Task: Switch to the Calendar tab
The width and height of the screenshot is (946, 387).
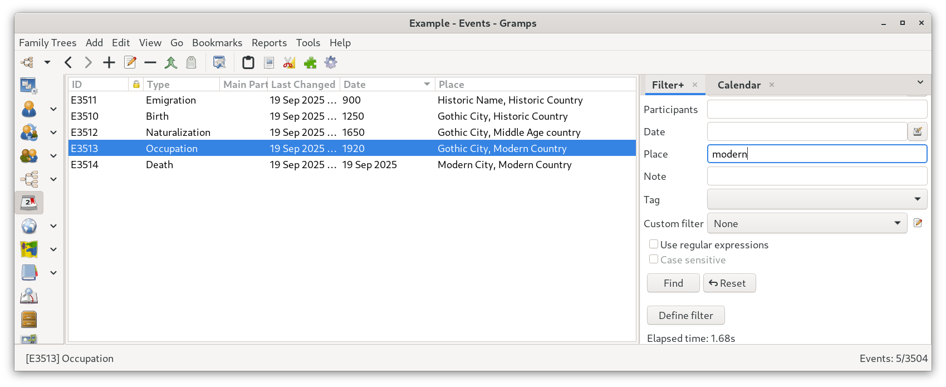Action: [x=739, y=85]
